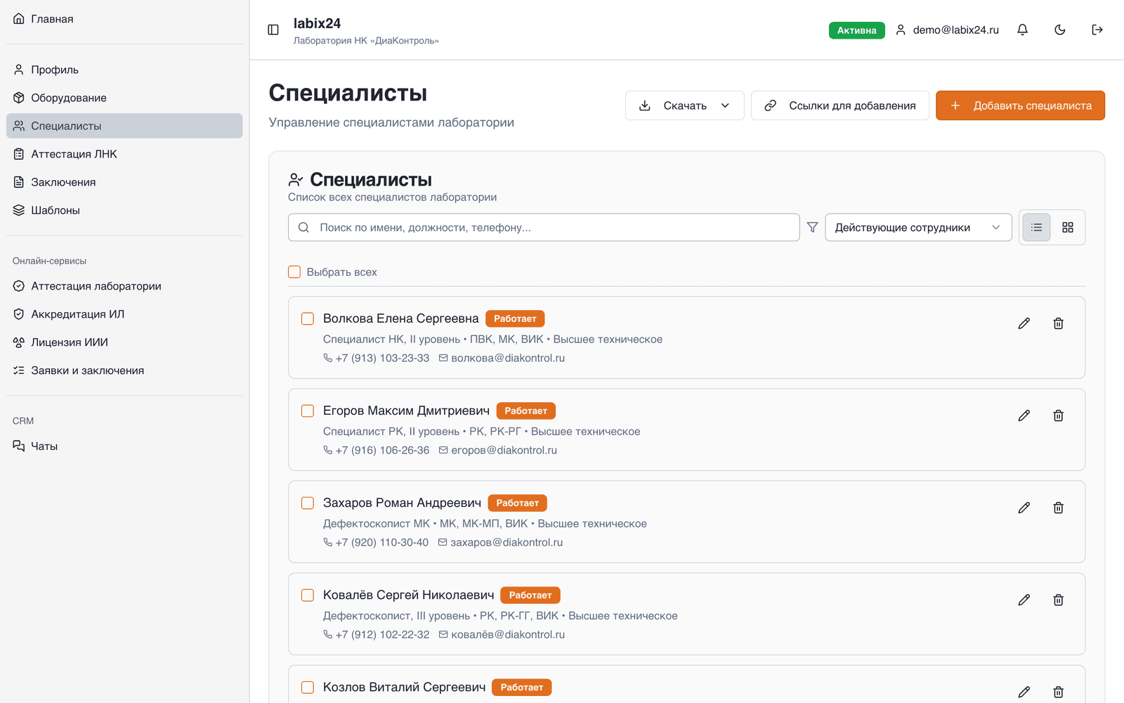Edit Захаров Роман Андреевич
The image size is (1124, 703).
pyautogui.click(x=1024, y=508)
